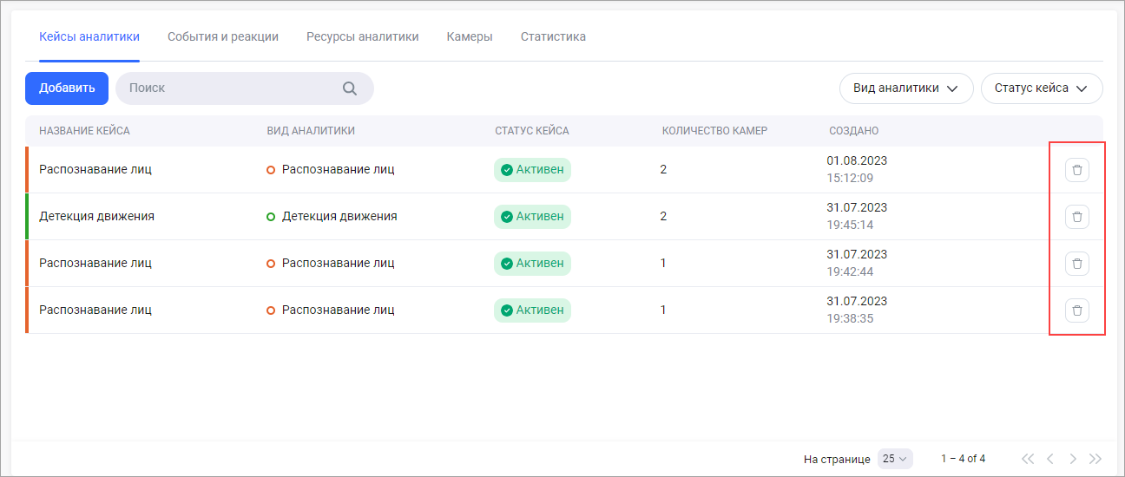Switch to the События и реакции tab

223,37
